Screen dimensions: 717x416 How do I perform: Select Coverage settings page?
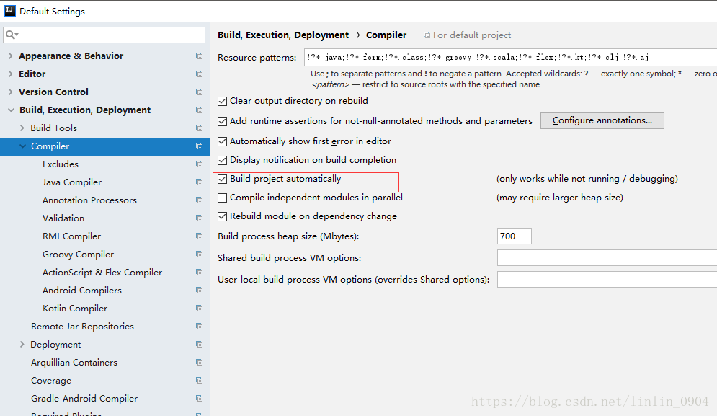point(51,380)
